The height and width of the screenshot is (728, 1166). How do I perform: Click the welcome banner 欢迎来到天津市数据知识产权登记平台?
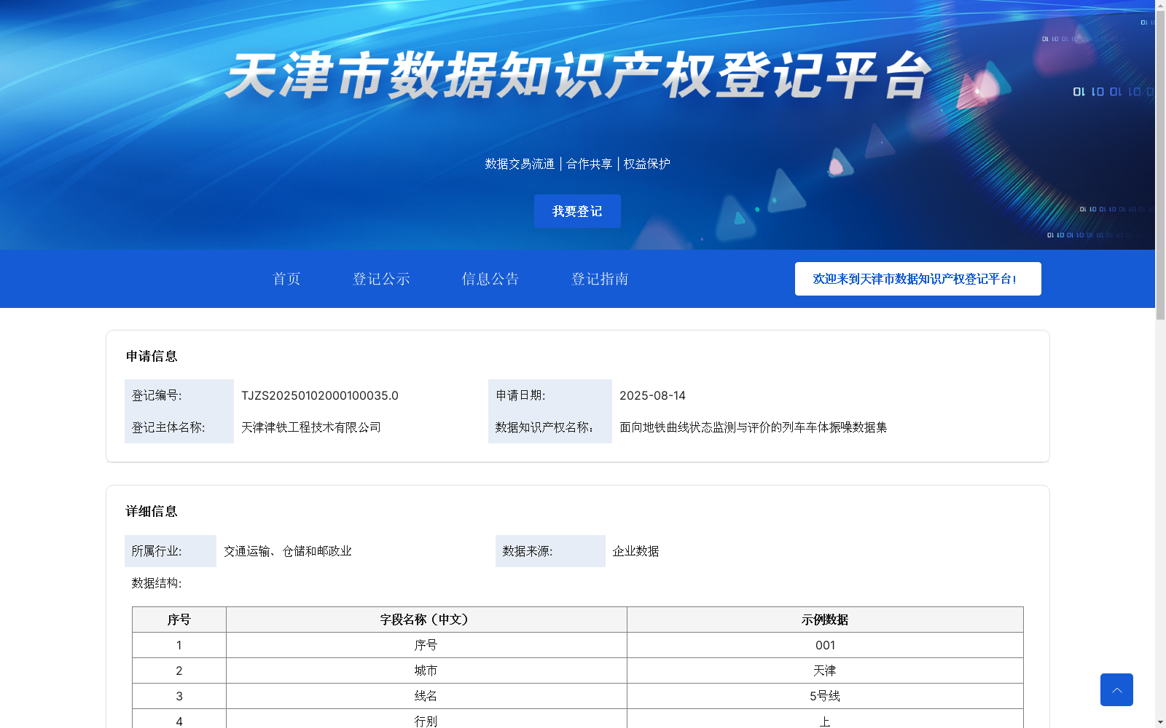917,279
